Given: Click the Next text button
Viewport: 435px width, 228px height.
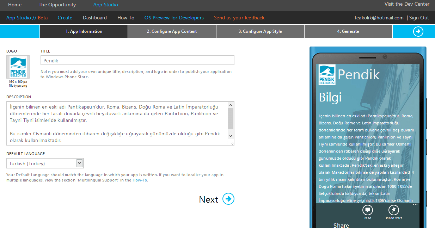Looking at the screenshot, I should click(209, 199).
